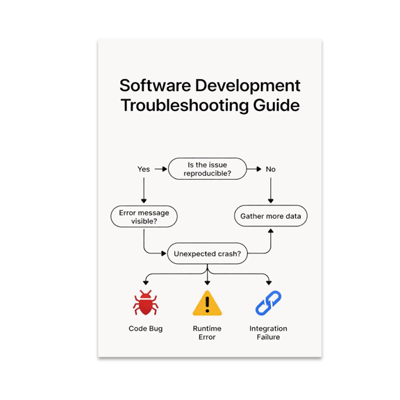Image resolution: width=400 pixels, height=400 pixels.
Task: Click the 'Runtime Error' caption text
Action: pyautogui.click(x=207, y=333)
